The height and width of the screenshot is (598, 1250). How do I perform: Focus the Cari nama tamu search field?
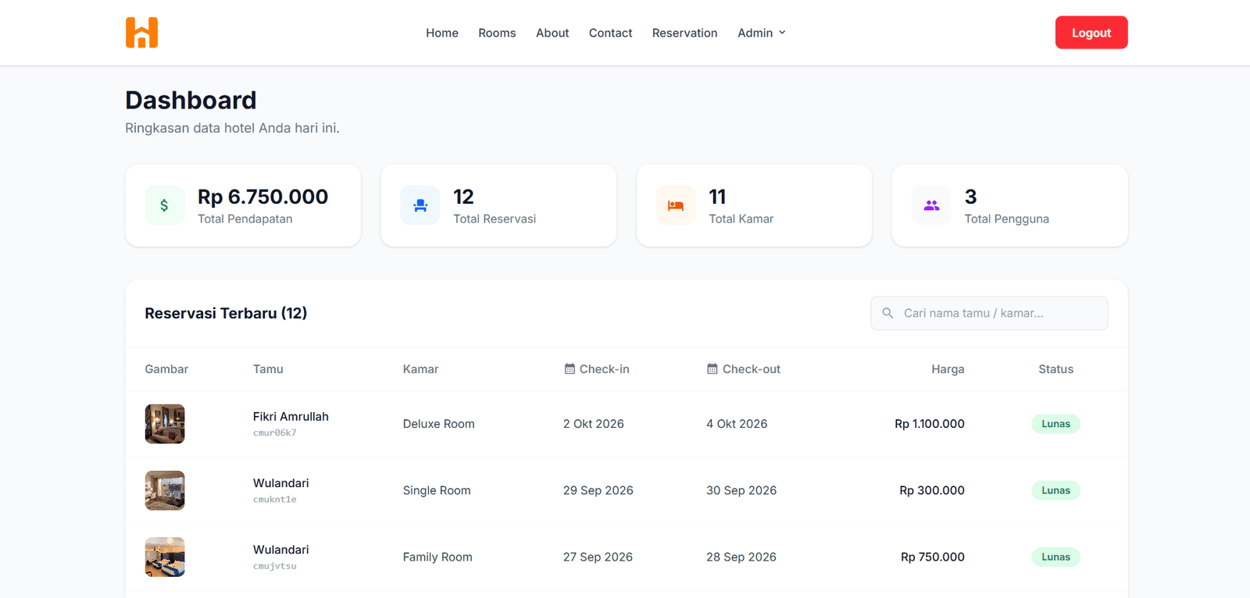coord(989,313)
